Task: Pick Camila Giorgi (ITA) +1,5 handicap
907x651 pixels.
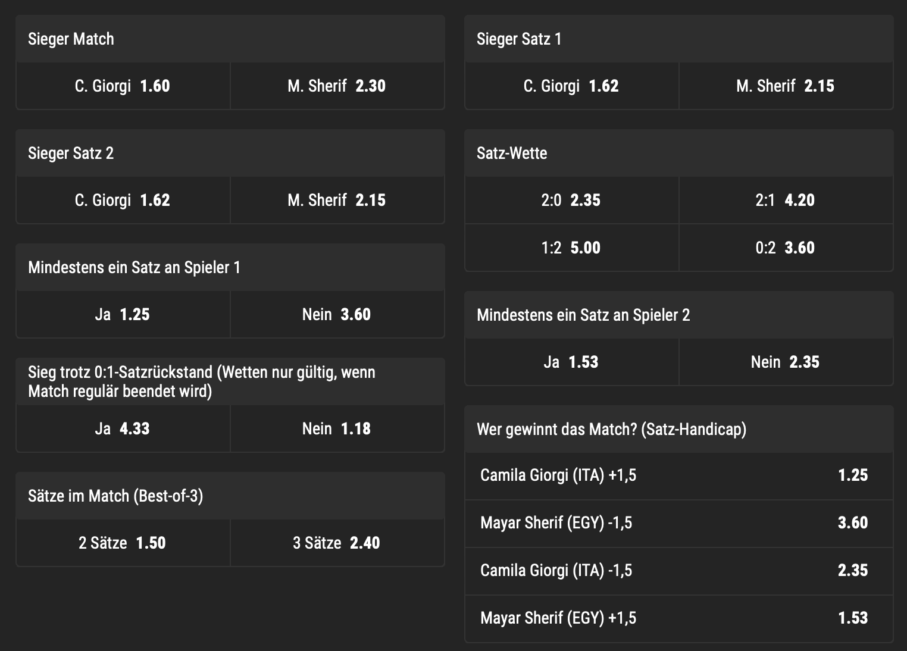Action: pyautogui.click(x=679, y=475)
